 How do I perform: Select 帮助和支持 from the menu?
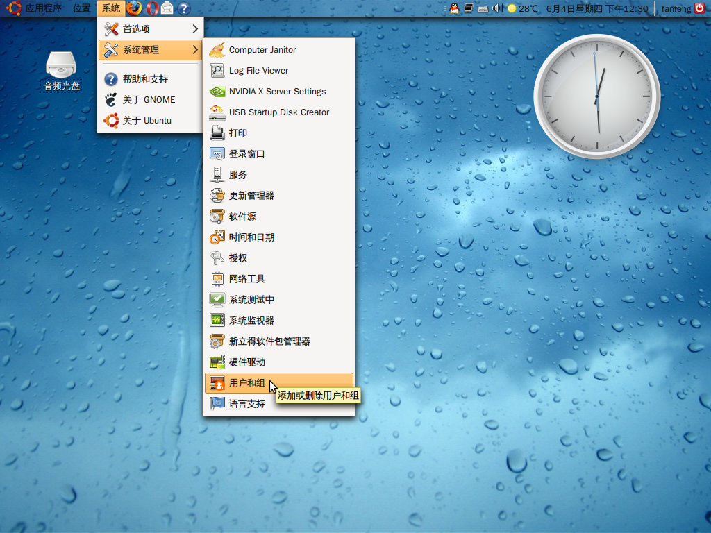[150, 79]
